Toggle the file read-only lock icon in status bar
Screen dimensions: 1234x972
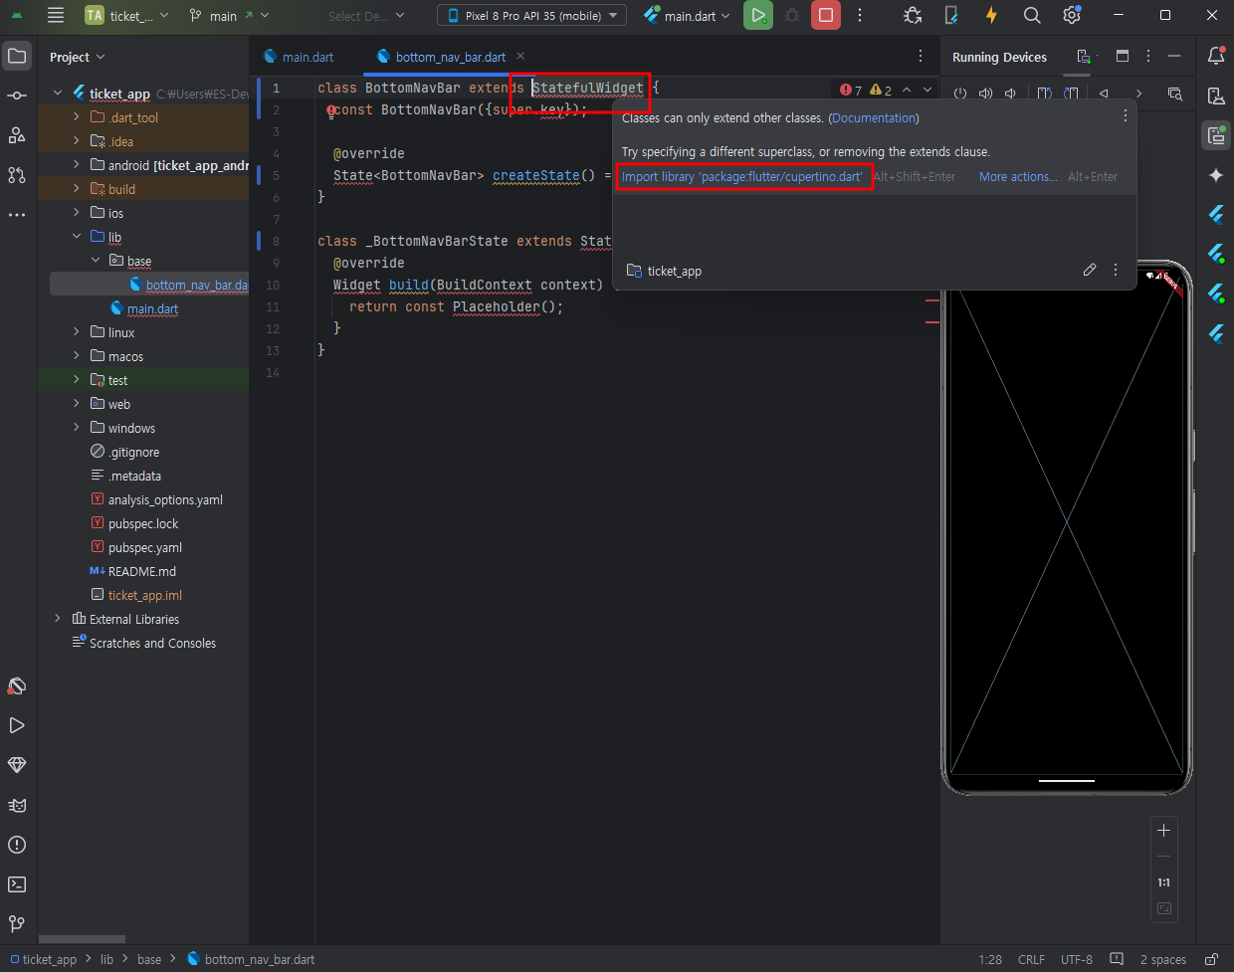click(1211, 959)
